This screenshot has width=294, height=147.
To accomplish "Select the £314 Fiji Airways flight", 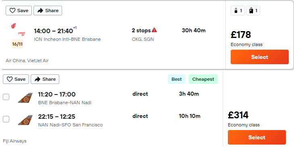I will (x=256, y=137).
